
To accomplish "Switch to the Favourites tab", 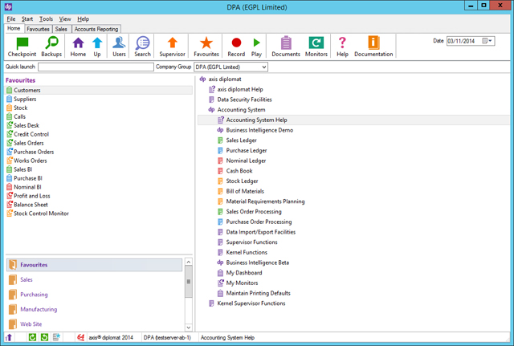I will (x=38, y=29).
